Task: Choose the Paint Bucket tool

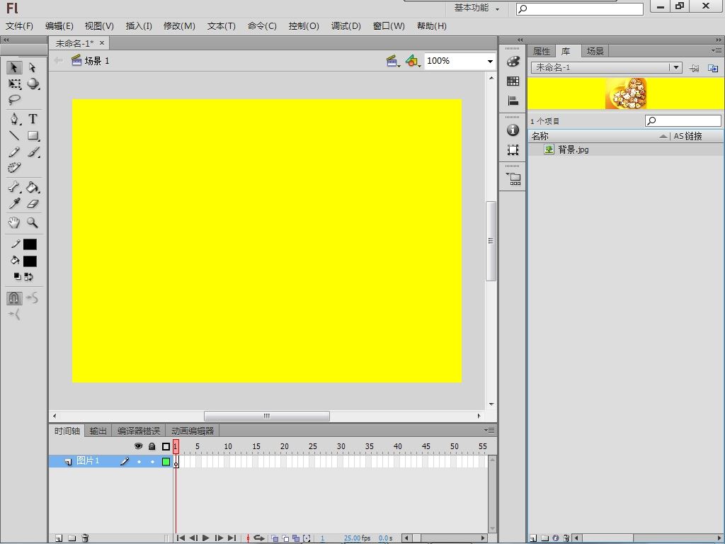Action: [33, 188]
